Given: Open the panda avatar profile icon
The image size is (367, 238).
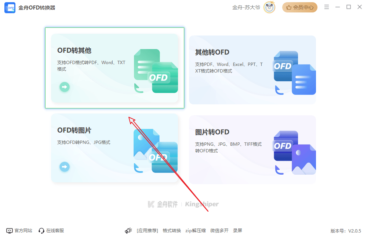Looking at the screenshot, I should tap(269, 7).
